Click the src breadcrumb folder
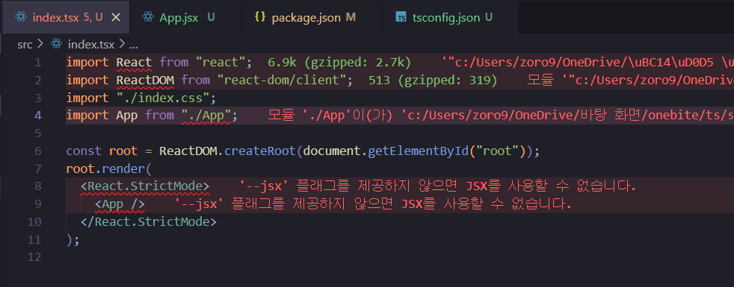Screen dimensions: 734x287 click(x=25, y=45)
